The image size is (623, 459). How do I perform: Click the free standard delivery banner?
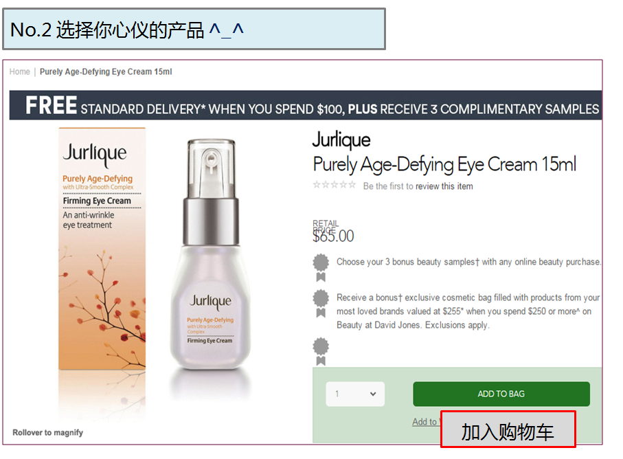coord(306,105)
